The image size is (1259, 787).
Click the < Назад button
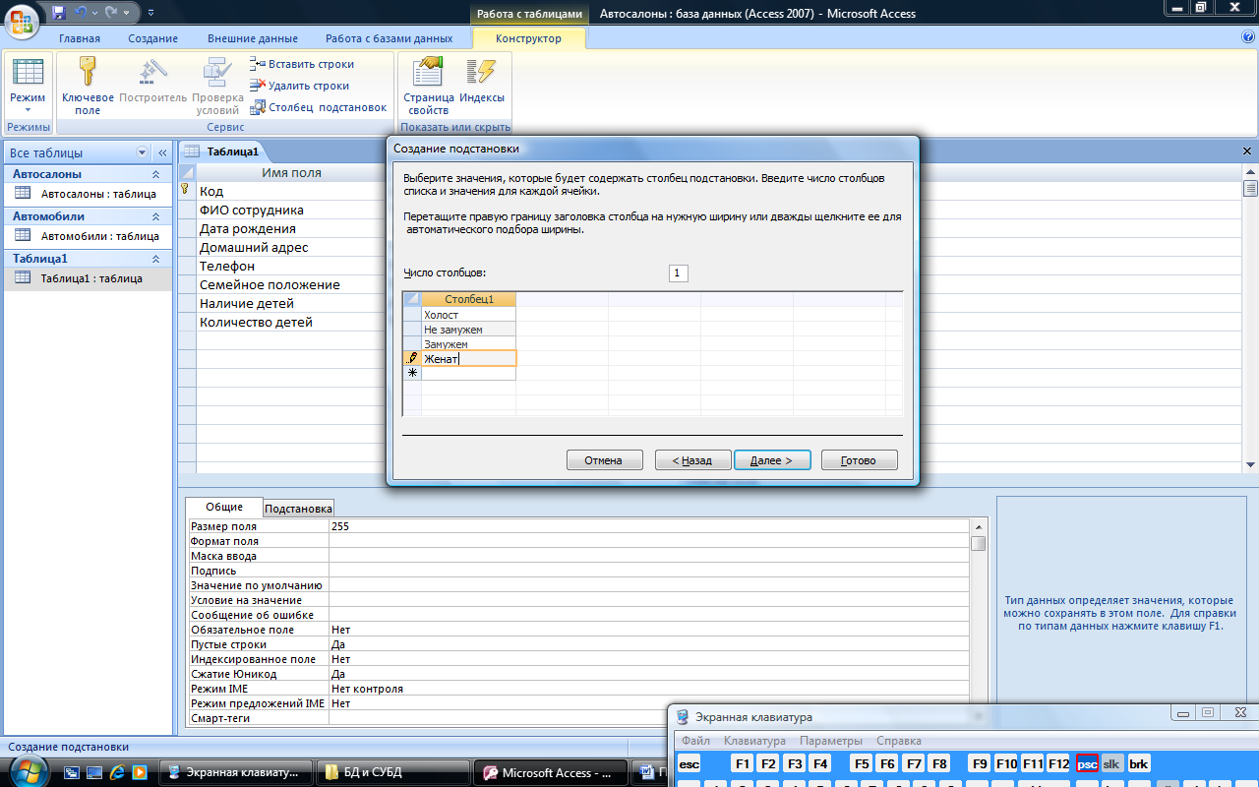pyautogui.click(x=692, y=460)
